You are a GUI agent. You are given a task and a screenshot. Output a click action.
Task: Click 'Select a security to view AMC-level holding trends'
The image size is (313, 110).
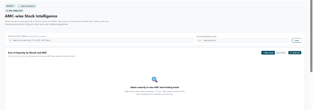click(x=155, y=87)
